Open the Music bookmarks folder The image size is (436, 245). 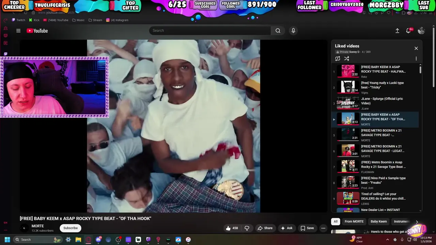[x=78, y=20]
